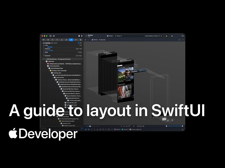Viewport: 225px width, 168px height.
Task: Click the 3D wireframe phone preview
Action: coord(126,81)
